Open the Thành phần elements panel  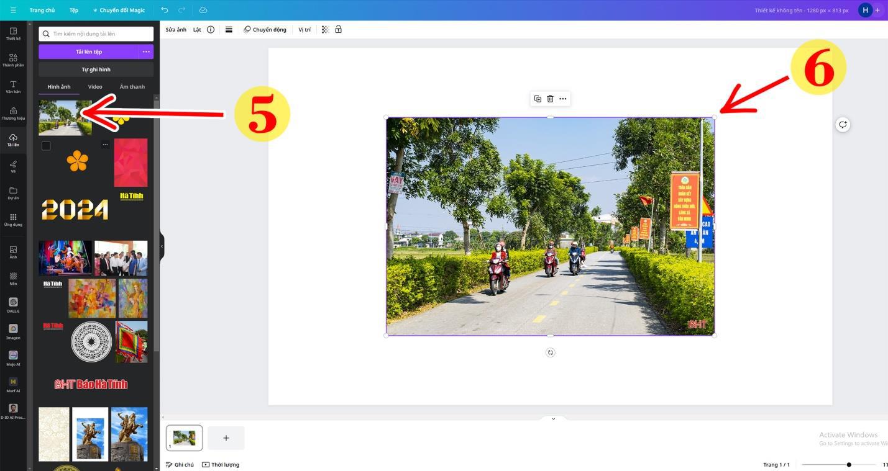pyautogui.click(x=13, y=60)
